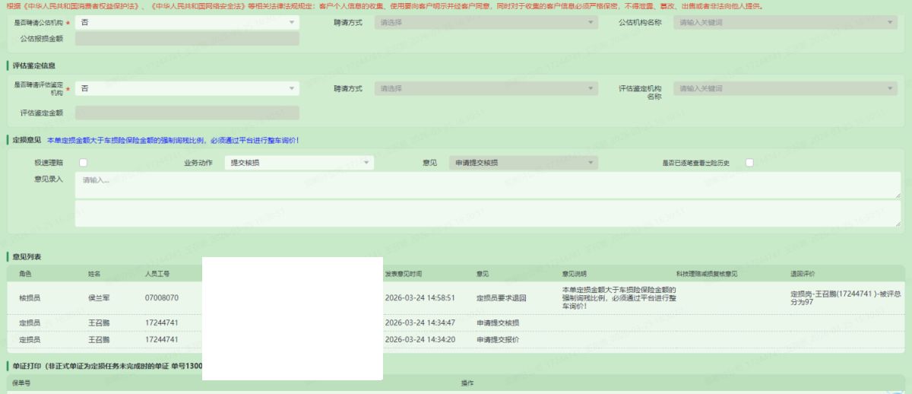
Task: Open 聘请方式 dropdown beside 是否聘请公估机构
Action: coord(485,23)
